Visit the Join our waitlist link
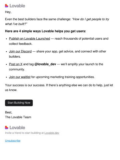The image size is (120, 160). (x=20, y=77)
